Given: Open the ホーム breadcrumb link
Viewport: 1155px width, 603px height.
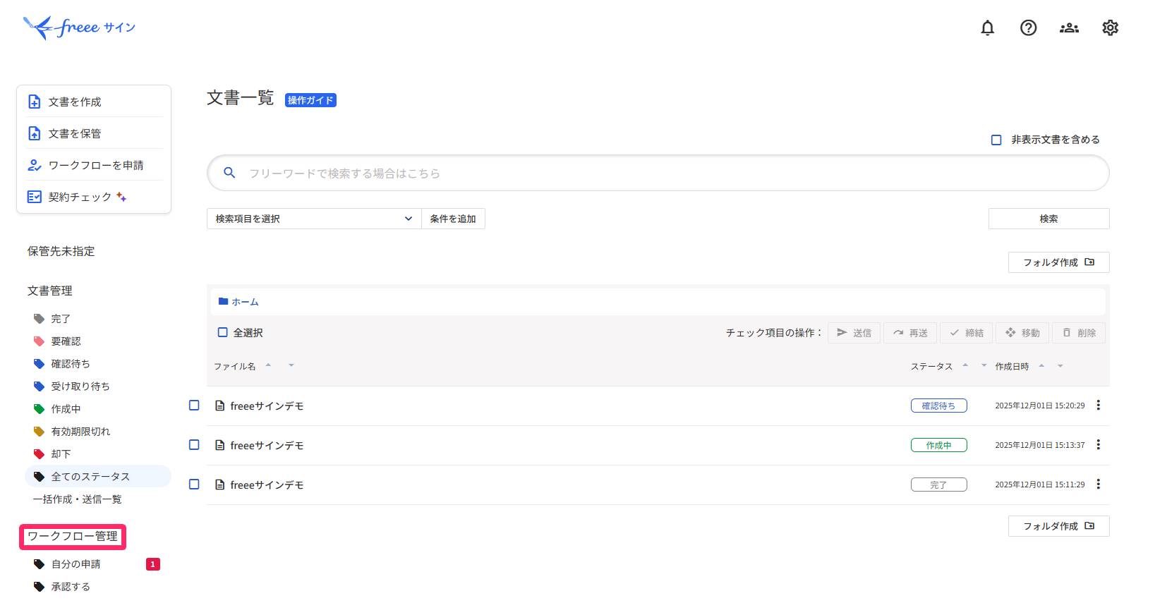Looking at the screenshot, I should 245,302.
